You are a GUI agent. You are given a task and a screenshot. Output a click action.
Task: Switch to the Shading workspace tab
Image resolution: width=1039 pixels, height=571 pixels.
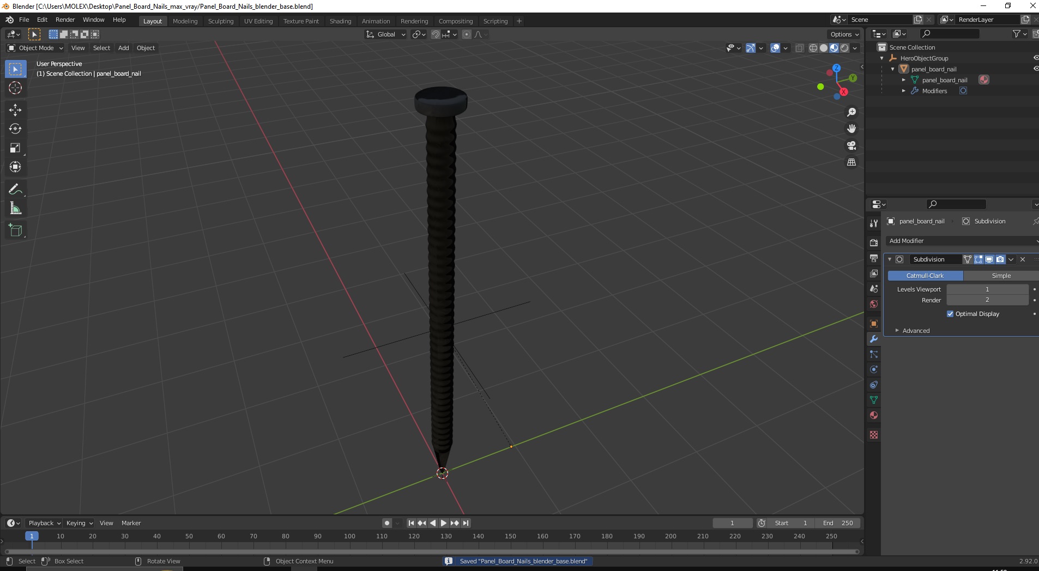tap(340, 21)
